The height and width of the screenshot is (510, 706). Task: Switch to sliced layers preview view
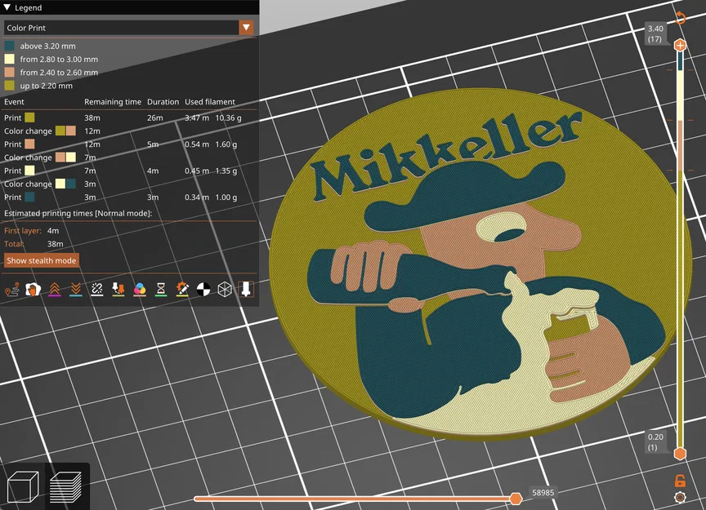[x=66, y=486]
